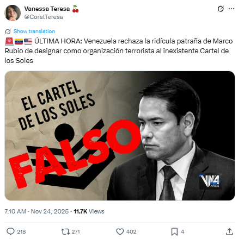Open the @CoralTeresa handle

[x=44, y=17]
